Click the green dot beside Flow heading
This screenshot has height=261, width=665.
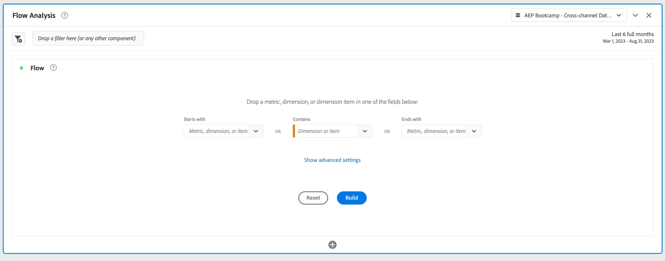22,68
